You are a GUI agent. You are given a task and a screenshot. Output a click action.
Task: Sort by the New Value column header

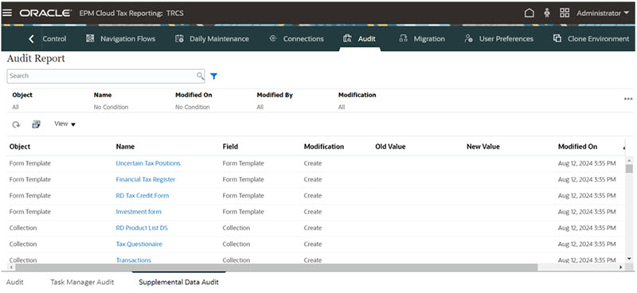483,146
